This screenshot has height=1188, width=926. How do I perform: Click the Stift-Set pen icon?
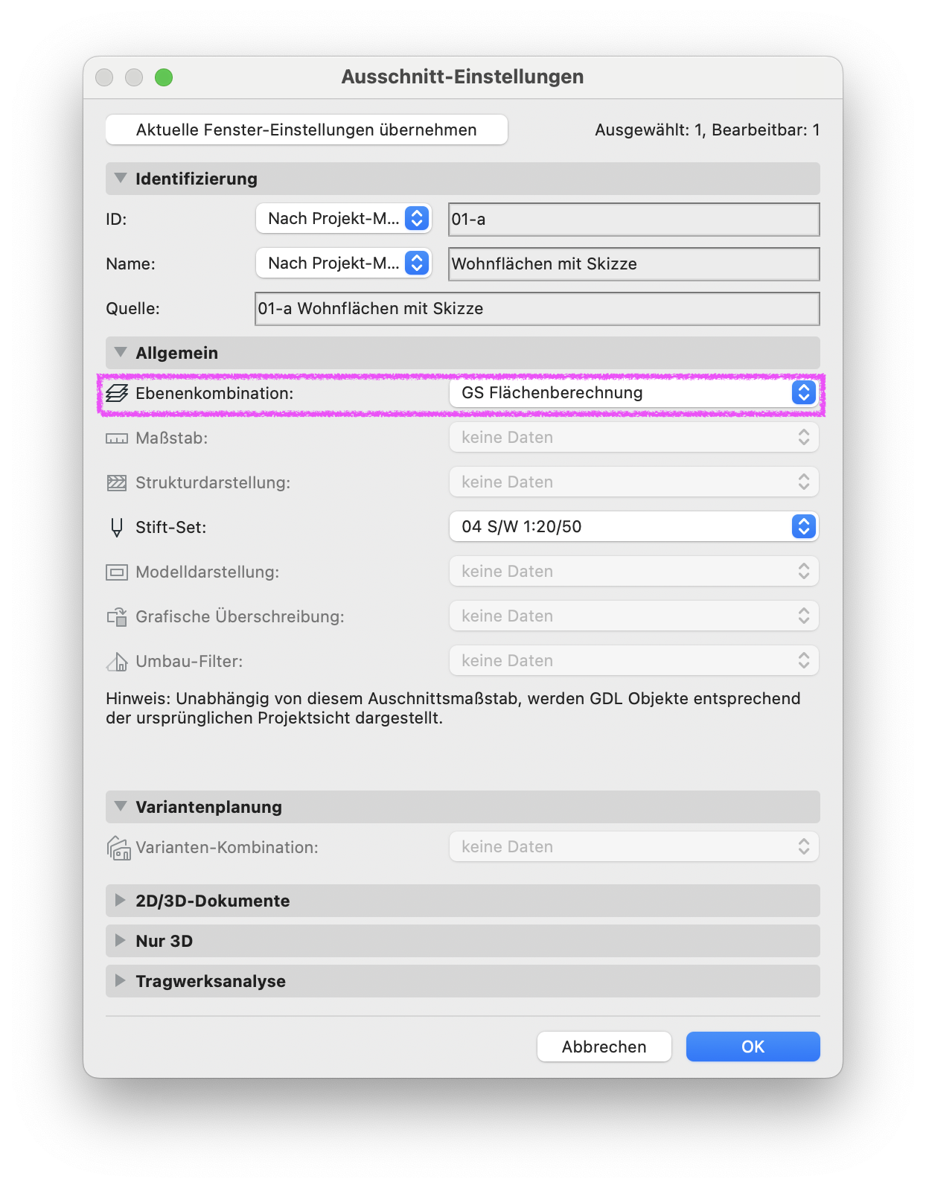click(117, 527)
